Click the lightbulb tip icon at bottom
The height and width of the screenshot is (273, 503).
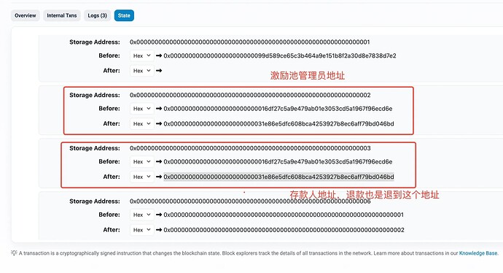pos(14,253)
